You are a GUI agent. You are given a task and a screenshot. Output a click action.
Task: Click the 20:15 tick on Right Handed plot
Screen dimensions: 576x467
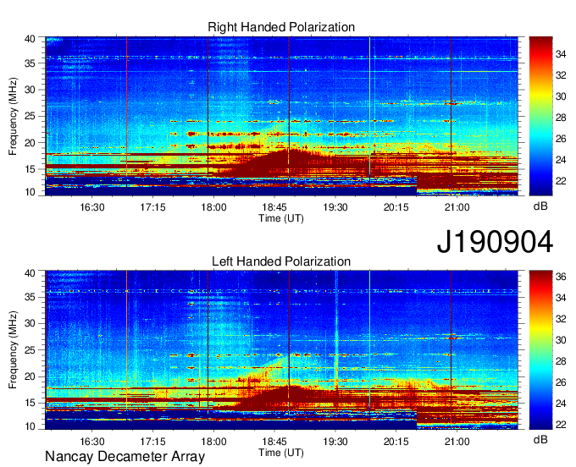[x=396, y=207]
